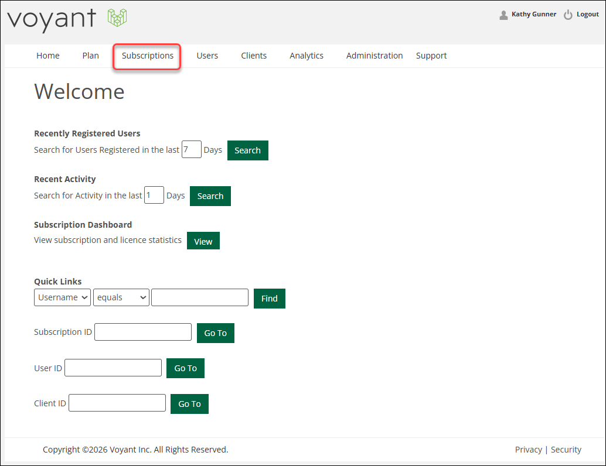This screenshot has height=466, width=606.
Task: Click the Find button in Quick Links
Action: (x=270, y=299)
